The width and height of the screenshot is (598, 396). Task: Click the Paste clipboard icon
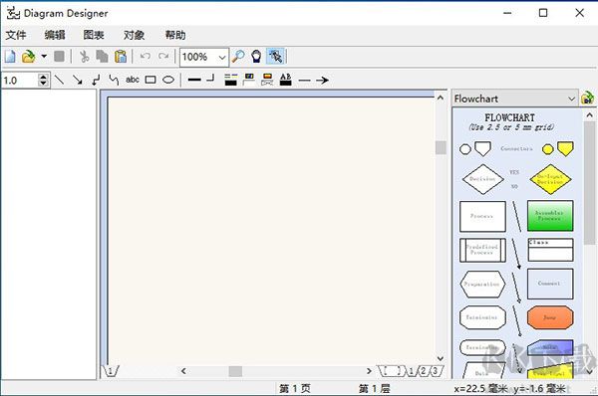coord(121,57)
